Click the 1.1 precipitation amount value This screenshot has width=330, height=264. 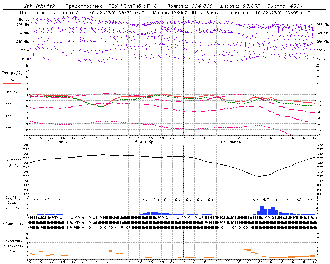[x=145, y=200]
